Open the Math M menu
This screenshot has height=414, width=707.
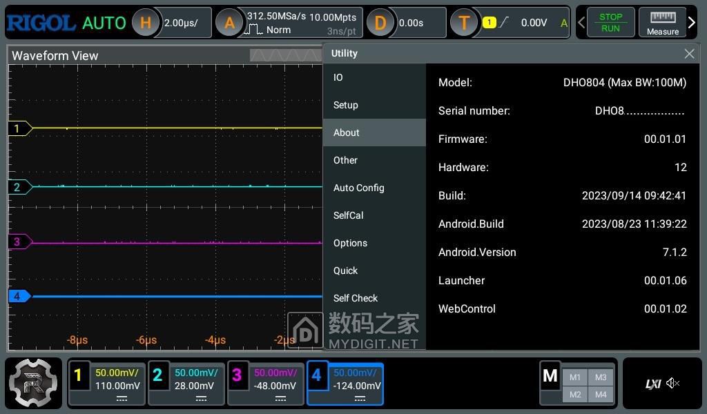coord(550,375)
